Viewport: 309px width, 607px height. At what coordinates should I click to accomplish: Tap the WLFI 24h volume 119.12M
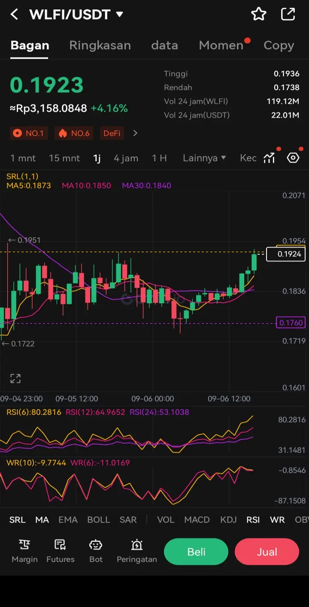coord(283,101)
